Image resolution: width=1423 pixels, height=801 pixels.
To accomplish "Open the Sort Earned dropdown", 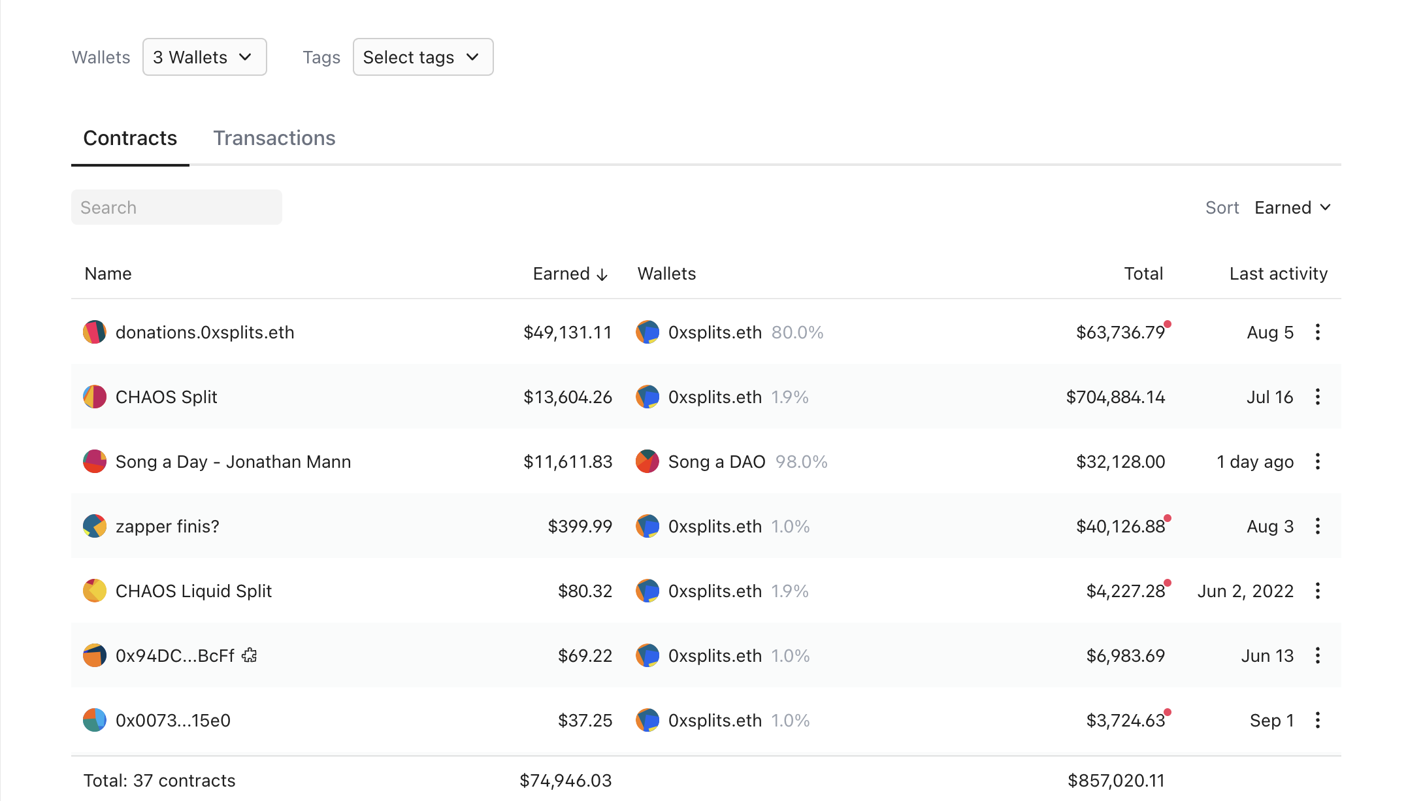I will pyautogui.click(x=1292, y=207).
